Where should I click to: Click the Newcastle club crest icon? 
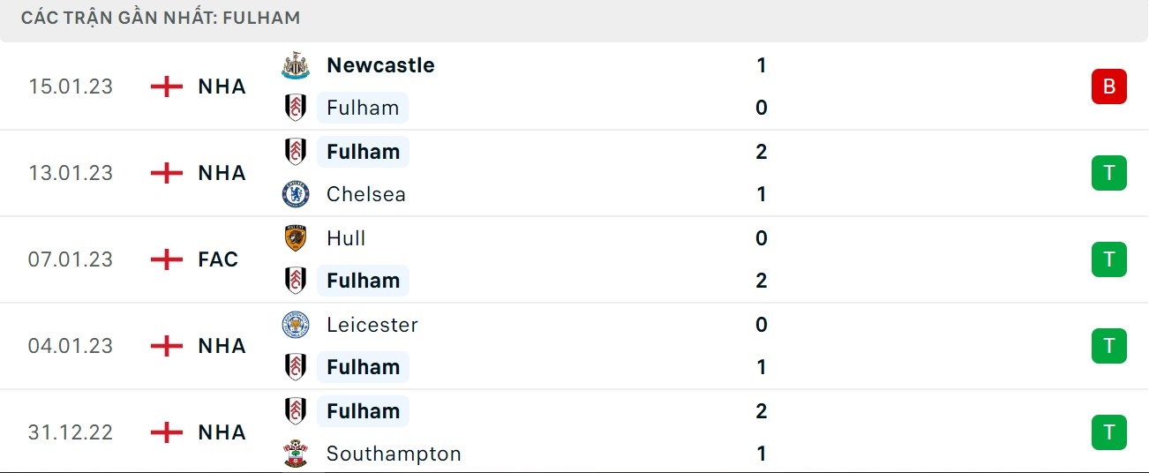(x=296, y=65)
